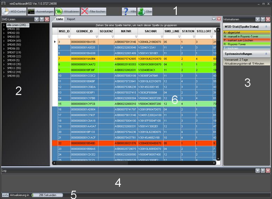Select the row with GEBINDE_ID 00000000001B548D

tap(134, 143)
